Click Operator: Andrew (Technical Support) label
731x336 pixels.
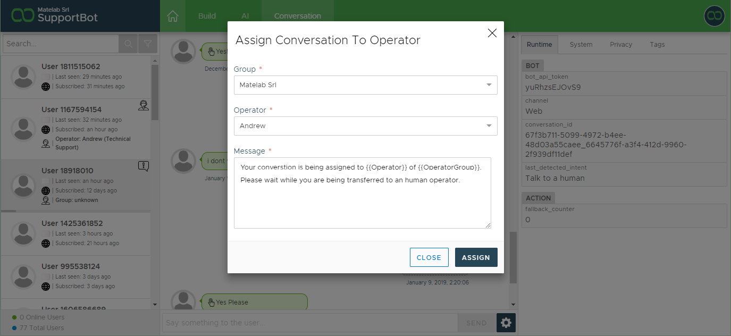(93, 143)
